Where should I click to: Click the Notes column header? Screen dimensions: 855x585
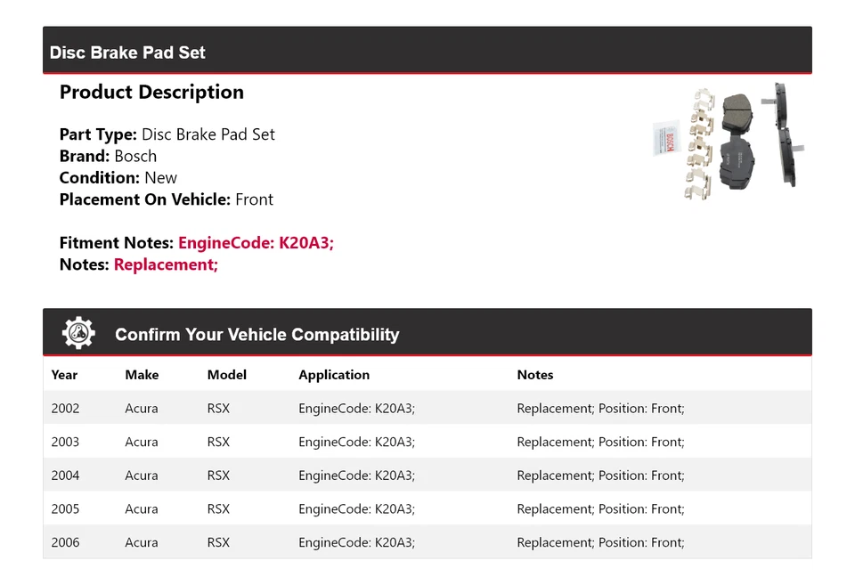coord(534,375)
